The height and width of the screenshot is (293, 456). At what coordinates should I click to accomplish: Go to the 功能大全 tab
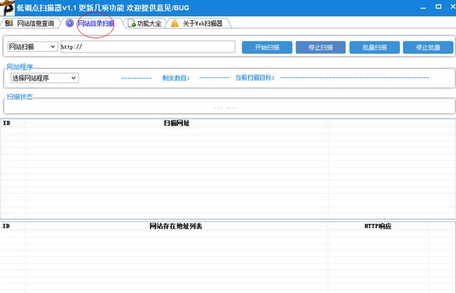coord(144,23)
